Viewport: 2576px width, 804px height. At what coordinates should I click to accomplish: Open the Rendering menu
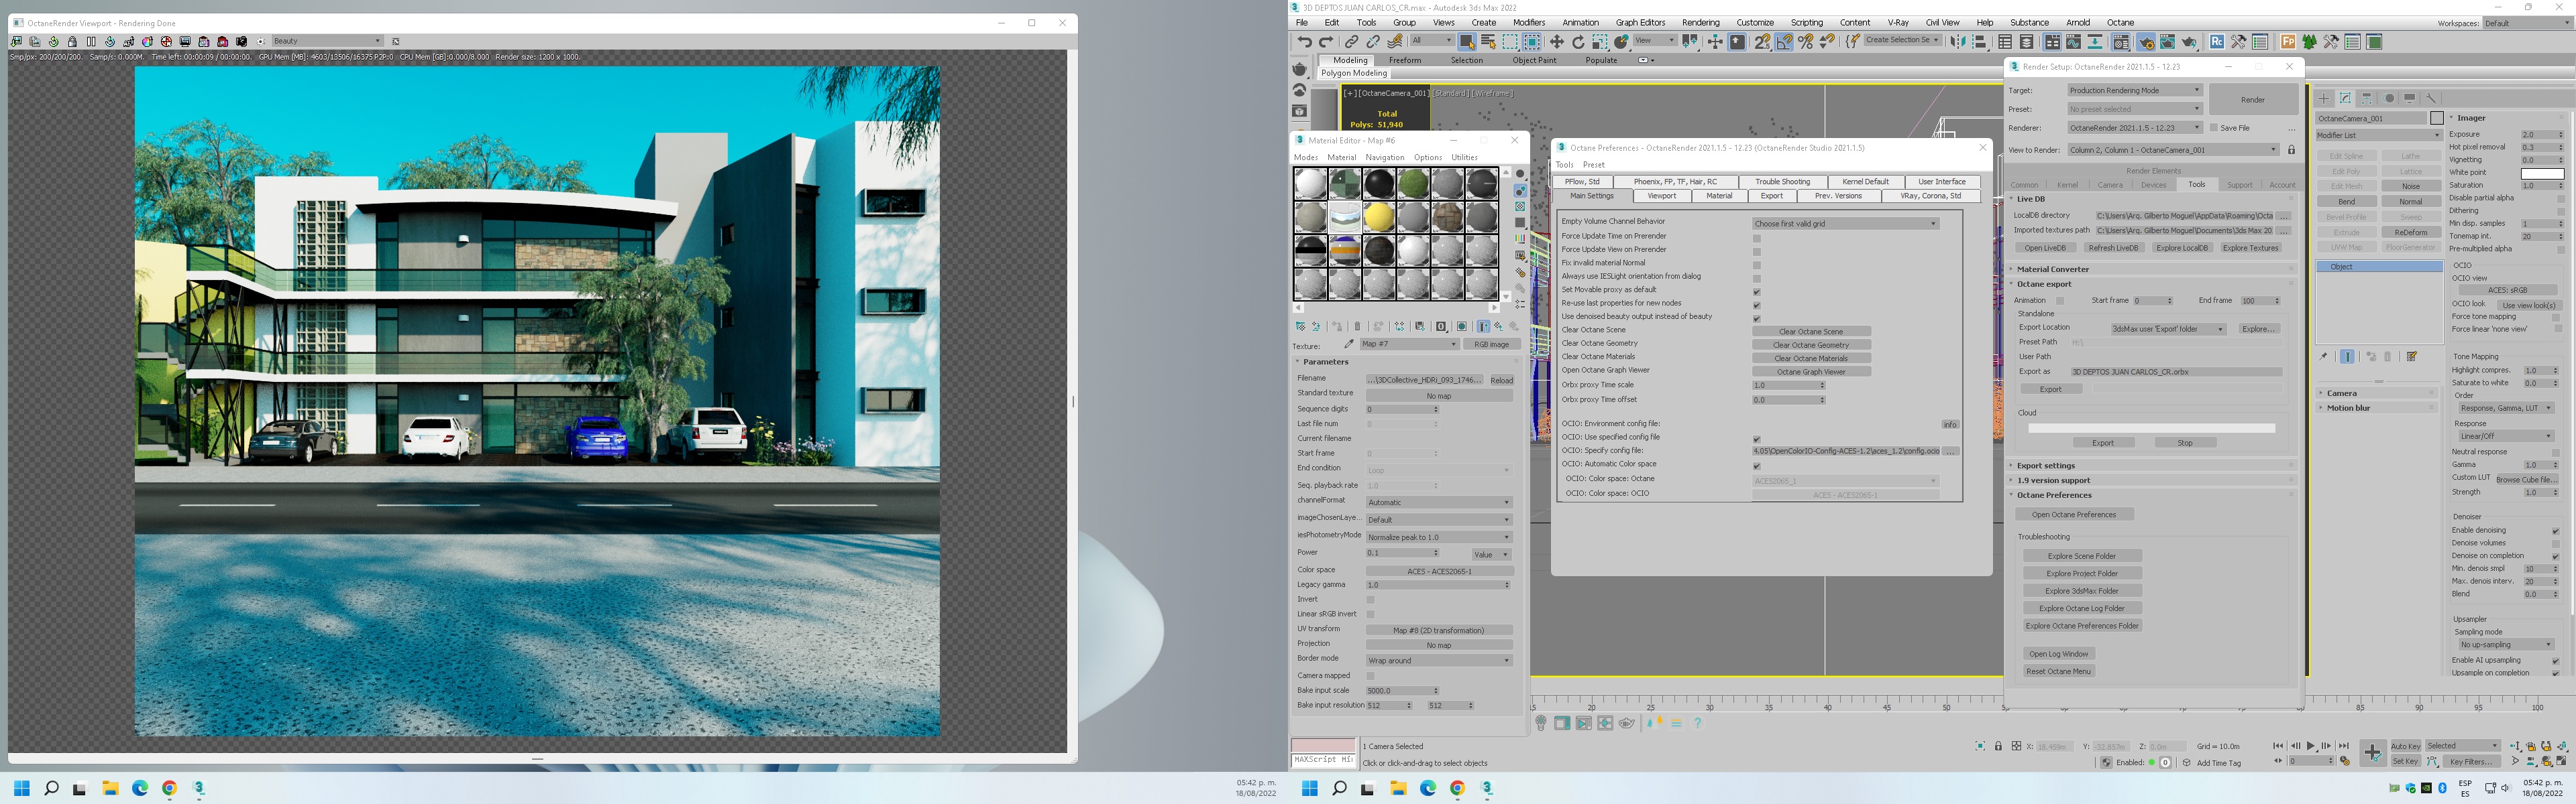pyautogui.click(x=1700, y=22)
